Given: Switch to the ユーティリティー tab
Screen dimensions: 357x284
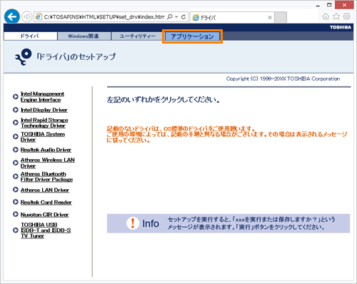Looking at the screenshot, I should 138,36.
